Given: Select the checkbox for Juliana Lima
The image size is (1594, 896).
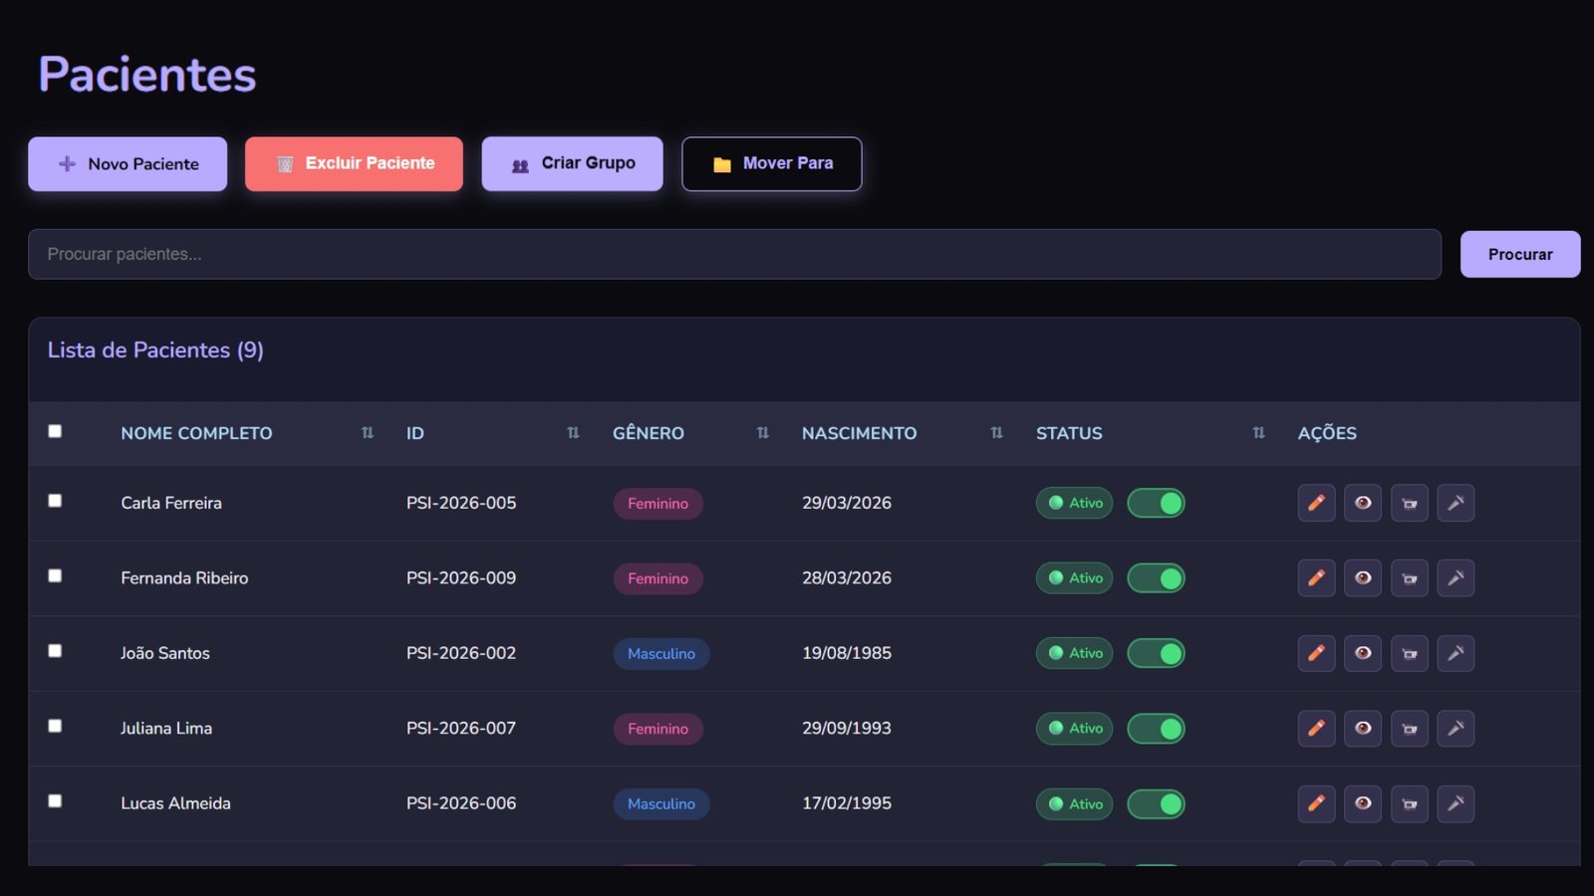Looking at the screenshot, I should pyautogui.click(x=55, y=726).
